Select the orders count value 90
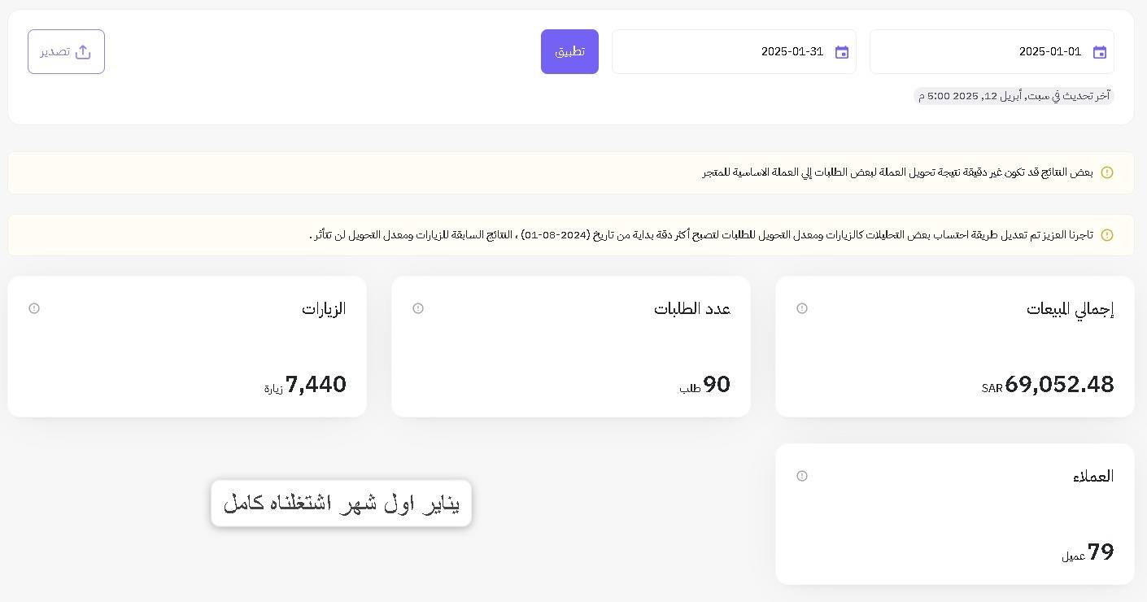The image size is (1147, 602). tap(717, 384)
